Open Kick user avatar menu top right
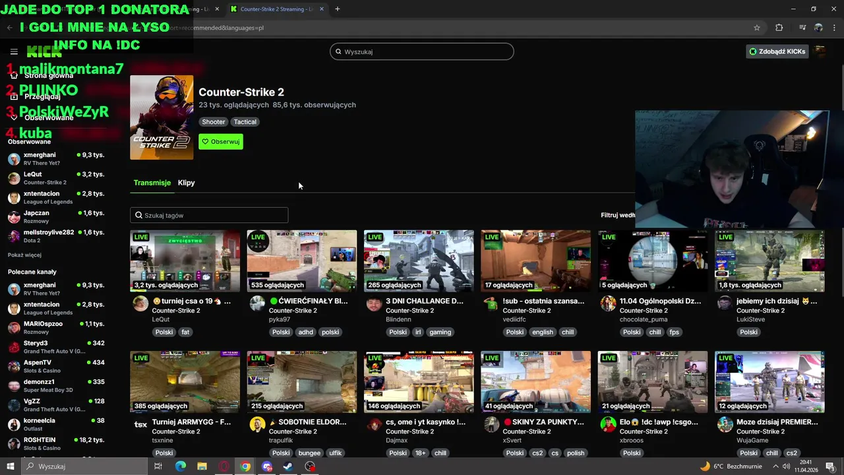This screenshot has width=844, height=475. coord(820,51)
